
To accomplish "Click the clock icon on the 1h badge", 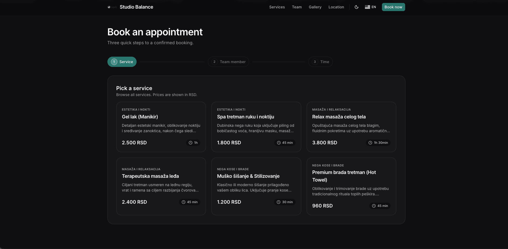I will (x=191, y=143).
